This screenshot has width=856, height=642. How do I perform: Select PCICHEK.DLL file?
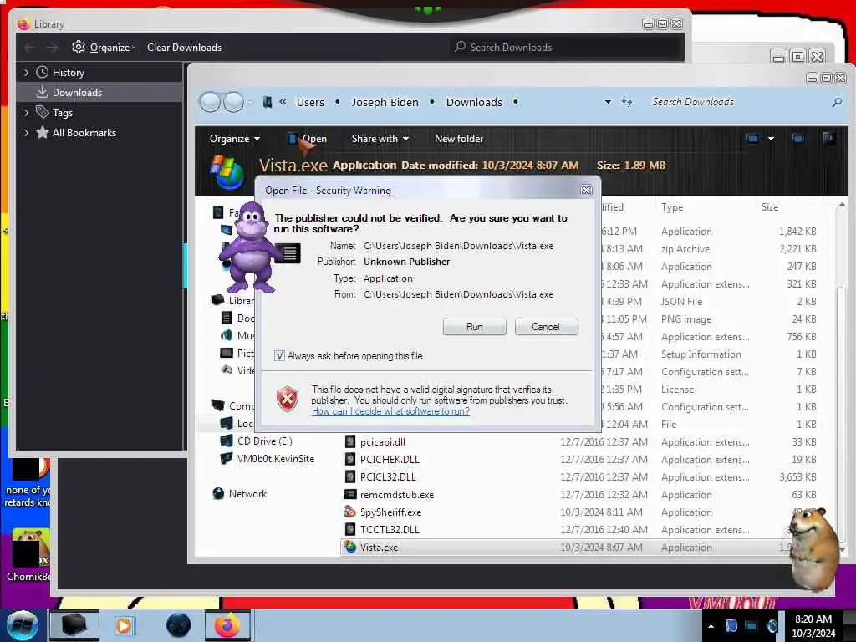pyautogui.click(x=390, y=460)
